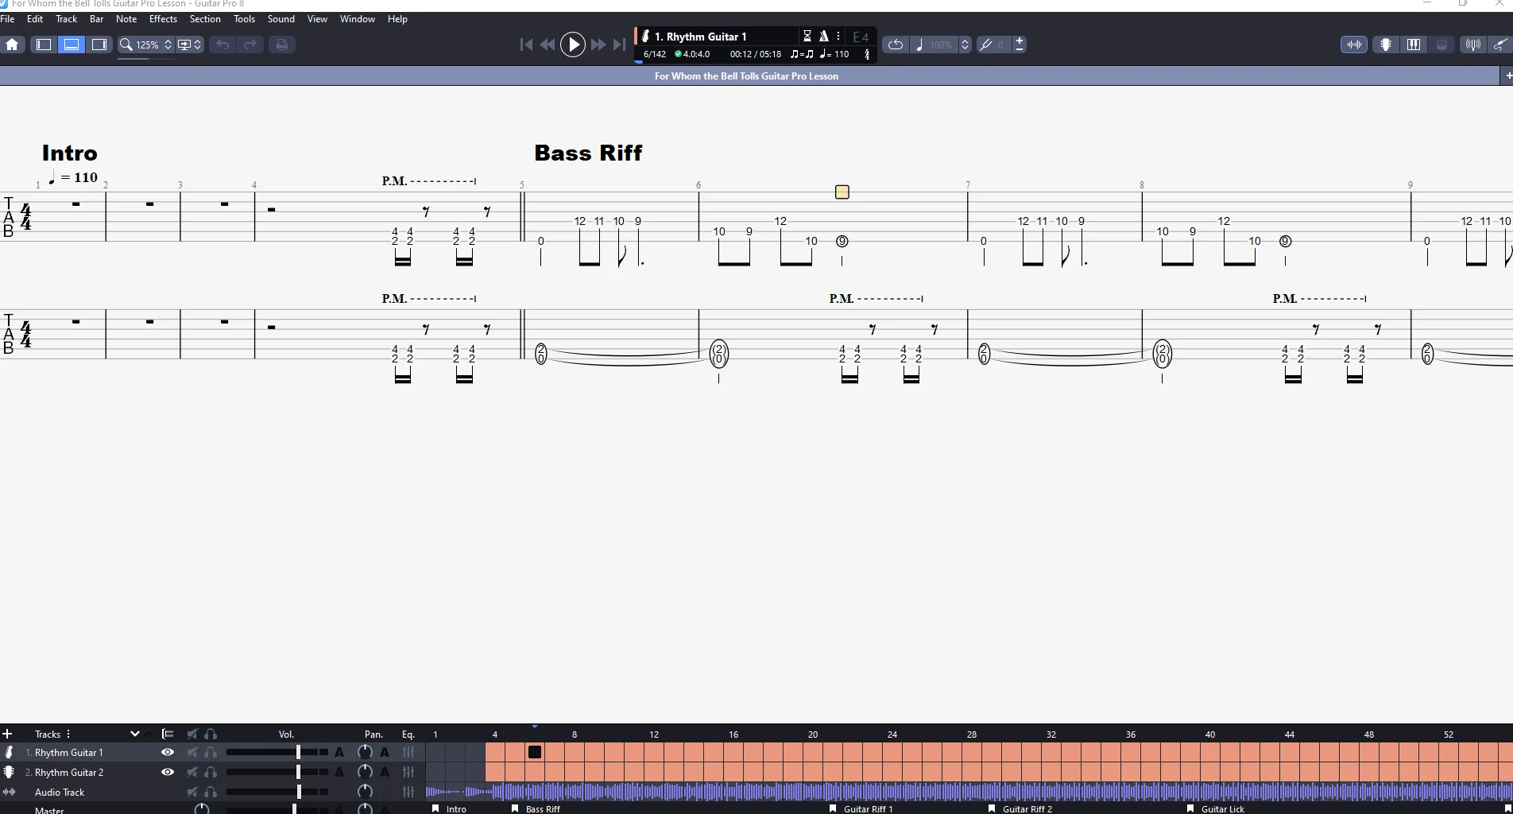The image size is (1513, 814).
Task: Mute the Rhythm Guitar 1 track
Action: [192, 752]
